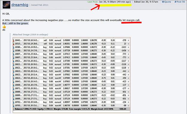Viewport: 187px width, 114px height.
Task: Click the total profit -506.64 value
Action: (x=122, y=109)
